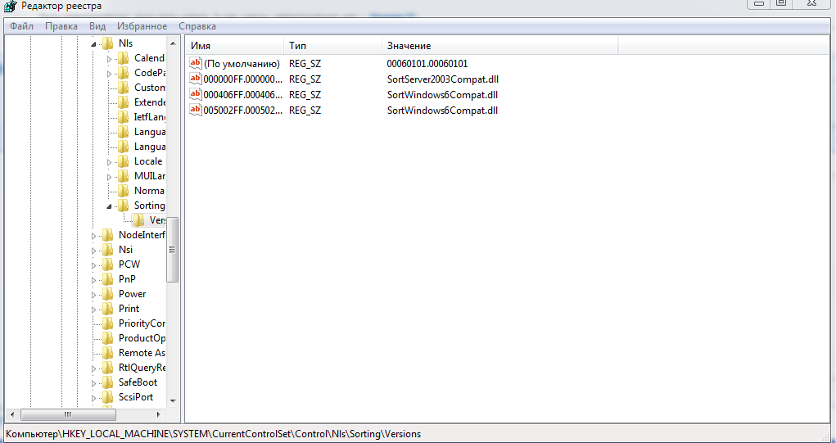This screenshot has height=443, width=836.
Task: Click the Sorting folder icon
Action: pyautogui.click(x=123, y=206)
